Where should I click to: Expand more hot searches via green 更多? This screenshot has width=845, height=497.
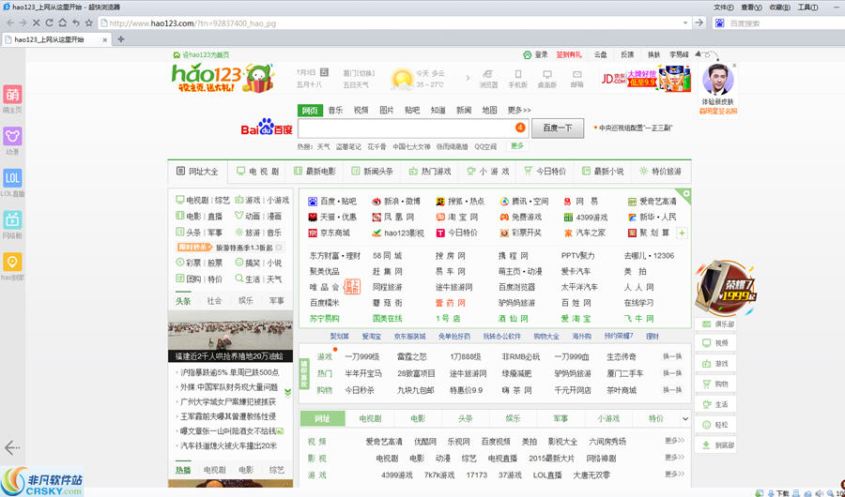(x=517, y=146)
